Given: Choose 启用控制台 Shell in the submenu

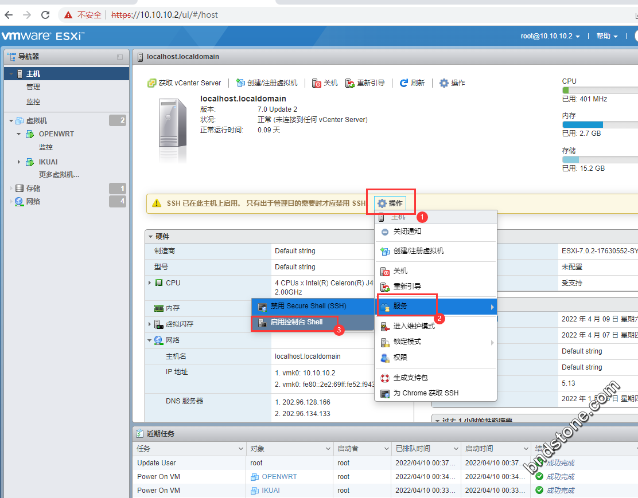Looking at the screenshot, I should [x=313, y=323].
